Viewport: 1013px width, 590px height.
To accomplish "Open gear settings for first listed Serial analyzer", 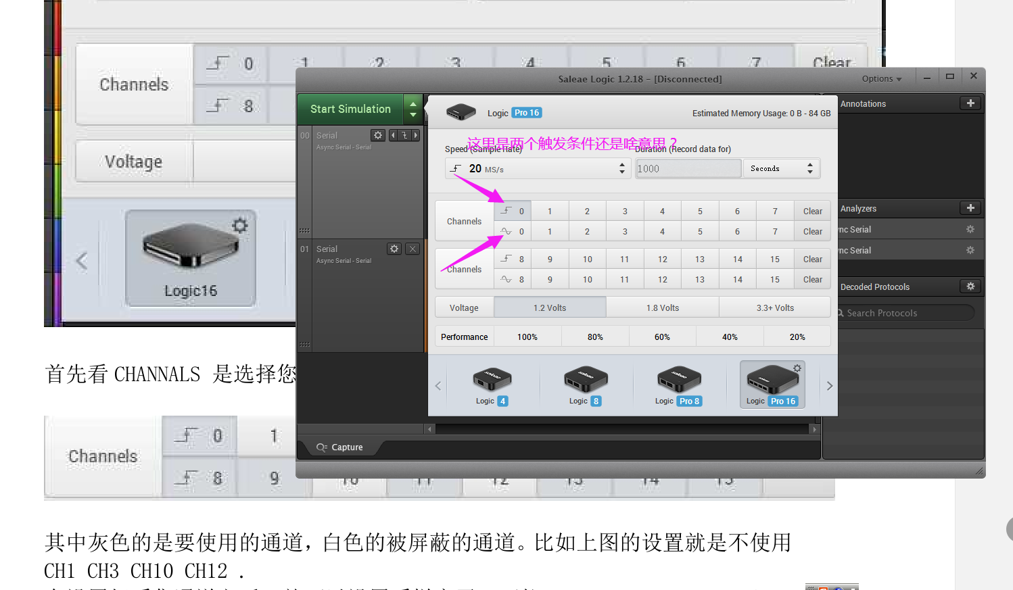I will (970, 229).
